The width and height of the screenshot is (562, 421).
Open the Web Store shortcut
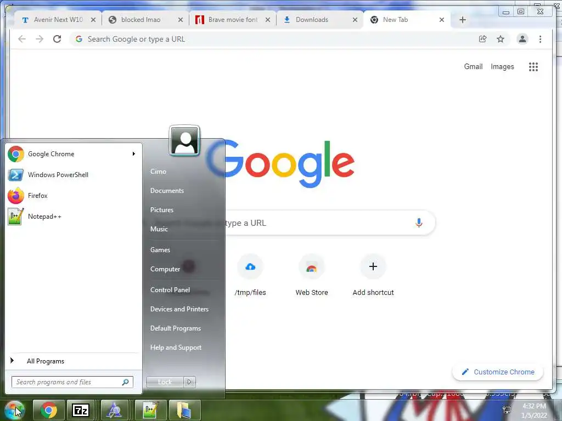[312, 276]
